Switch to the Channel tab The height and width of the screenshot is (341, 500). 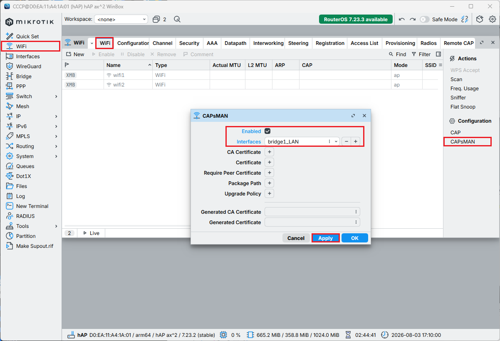coord(162,43)
